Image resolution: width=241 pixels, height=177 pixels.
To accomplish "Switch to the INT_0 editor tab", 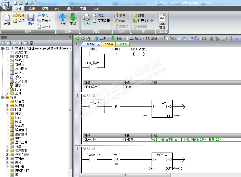I will 123,44.
